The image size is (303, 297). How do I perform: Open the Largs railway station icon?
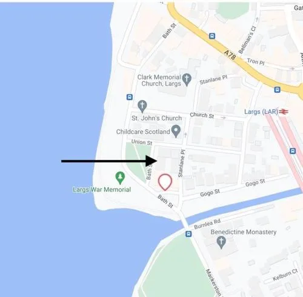tap(284, 112)
